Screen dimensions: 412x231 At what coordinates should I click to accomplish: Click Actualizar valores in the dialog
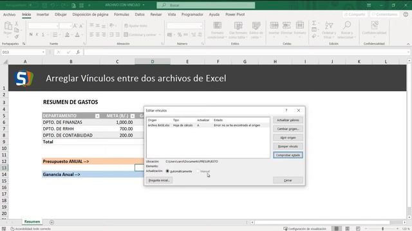[288, 120]
